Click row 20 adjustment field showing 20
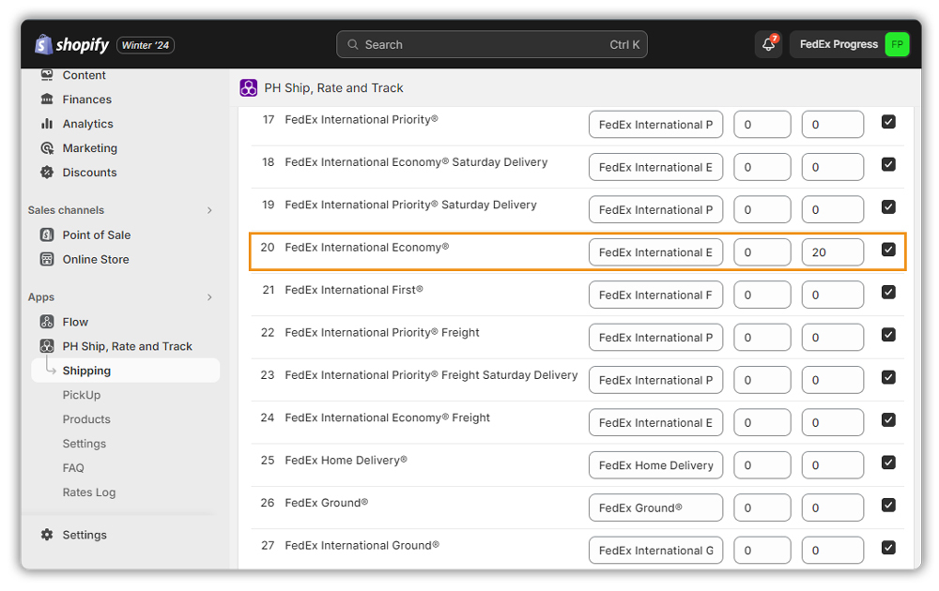Viewport: 939px width, 591px height. coord(832,252)
